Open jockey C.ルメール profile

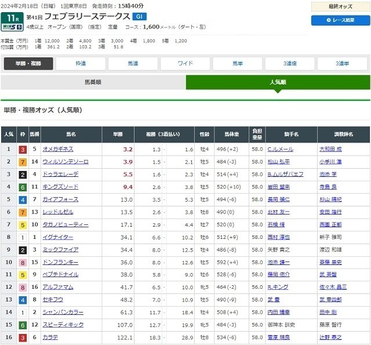click(281, 150)
